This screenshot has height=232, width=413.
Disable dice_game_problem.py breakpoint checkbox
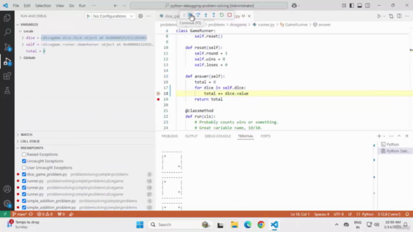24,174
